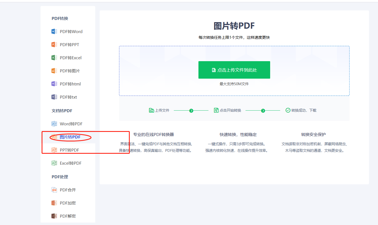Go to Word转PDF converter
378x225 pixels.
pyautogui.click(x=68, y=124)
